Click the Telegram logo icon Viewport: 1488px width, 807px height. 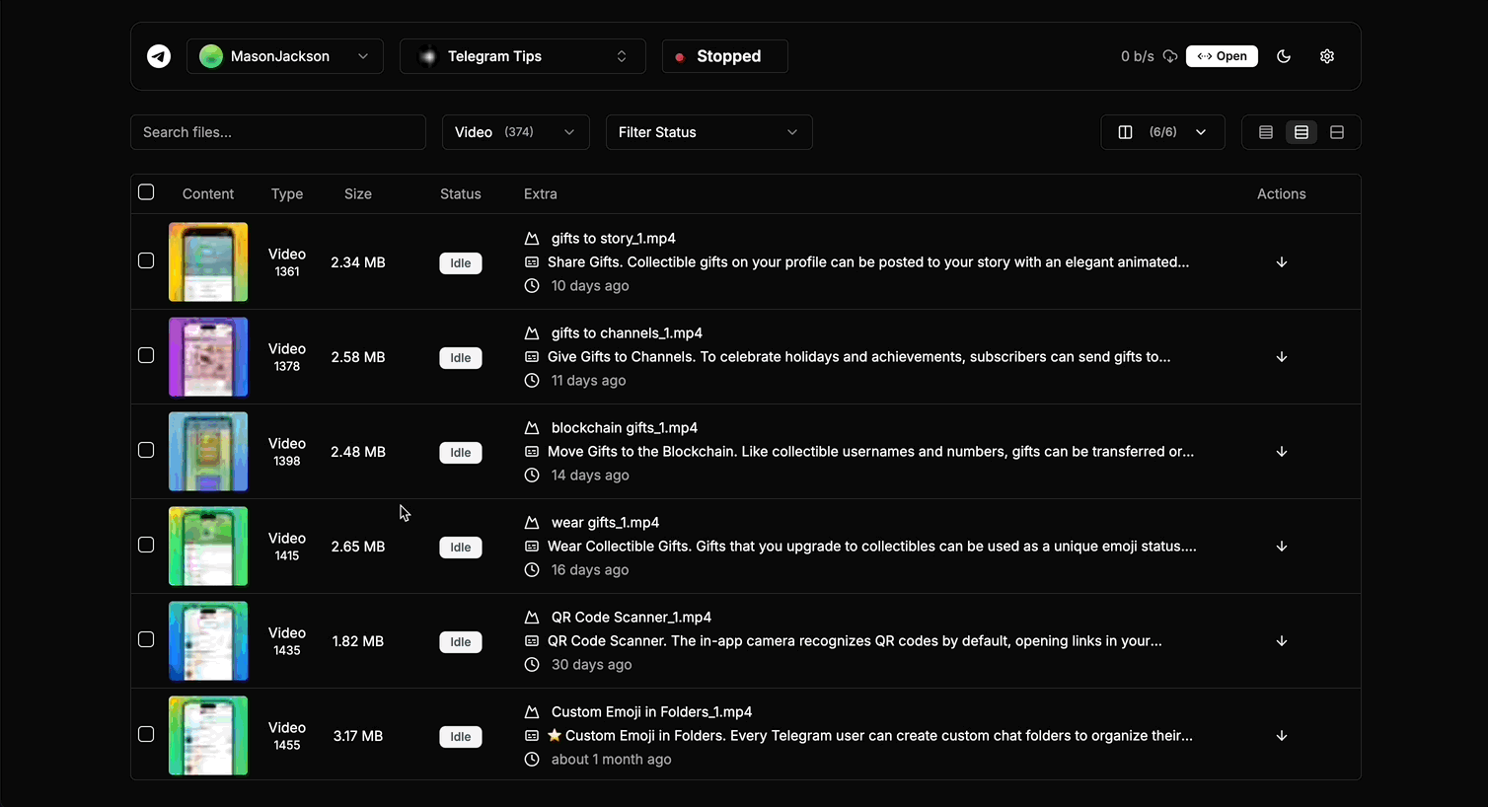click(x=158, y=56)
